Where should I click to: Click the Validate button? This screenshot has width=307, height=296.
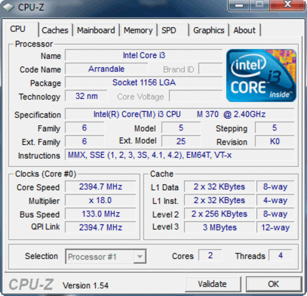pyautogui.click(x=212, y=284)
